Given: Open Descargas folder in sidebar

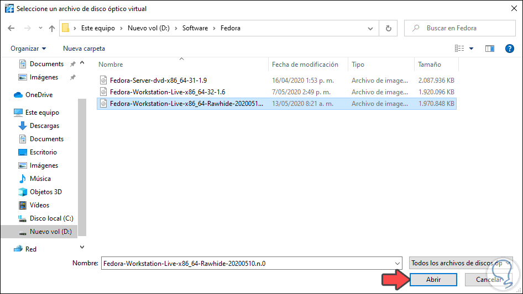Looking at the screenshot, I should click(39, 126).
